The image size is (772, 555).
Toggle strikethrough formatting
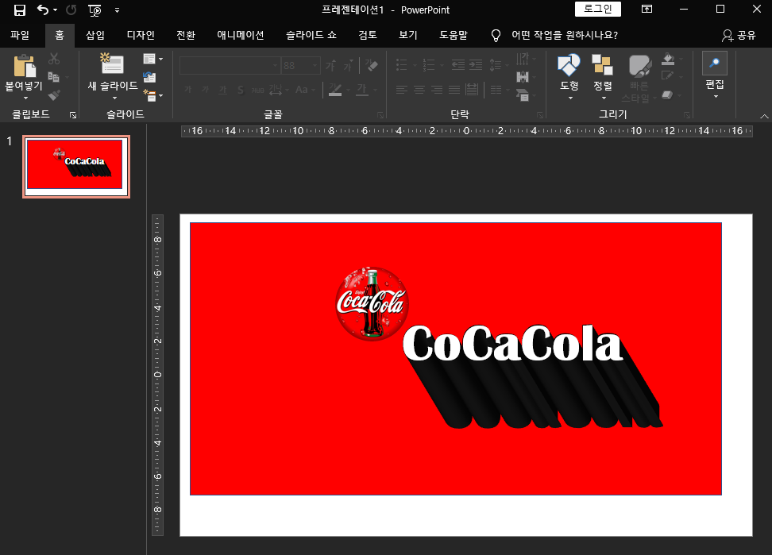coord(258,90)
